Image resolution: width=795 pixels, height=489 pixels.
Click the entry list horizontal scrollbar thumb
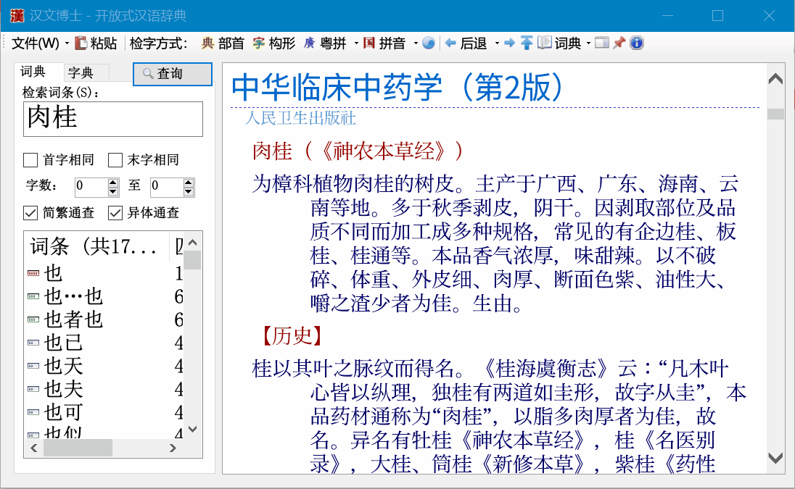[x=78, y=448]
